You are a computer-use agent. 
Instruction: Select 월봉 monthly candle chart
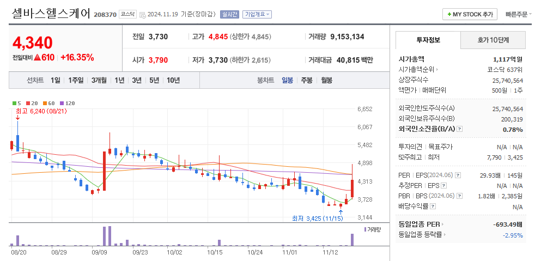327,81
